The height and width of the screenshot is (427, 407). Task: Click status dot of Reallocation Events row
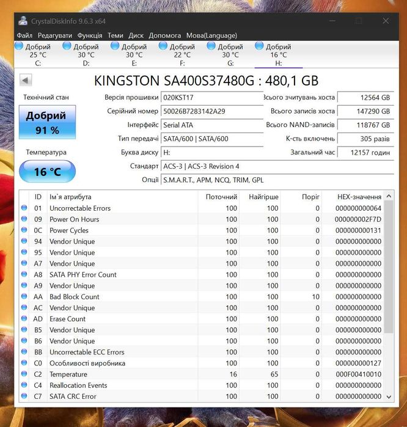pyautogui.click(x=24, y=385)
